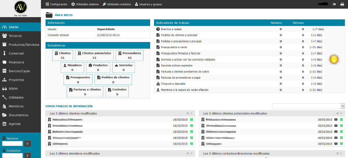348x158 pixels.
Task: Open the Contratos statistics box
Action: pyautogui.click(x=117, y=92)
